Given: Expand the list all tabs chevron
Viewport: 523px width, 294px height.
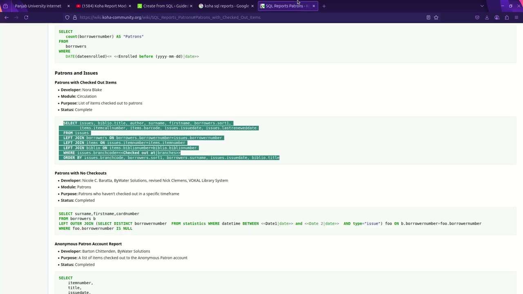Looking at the screenshot, I should [x=482, y=6].
